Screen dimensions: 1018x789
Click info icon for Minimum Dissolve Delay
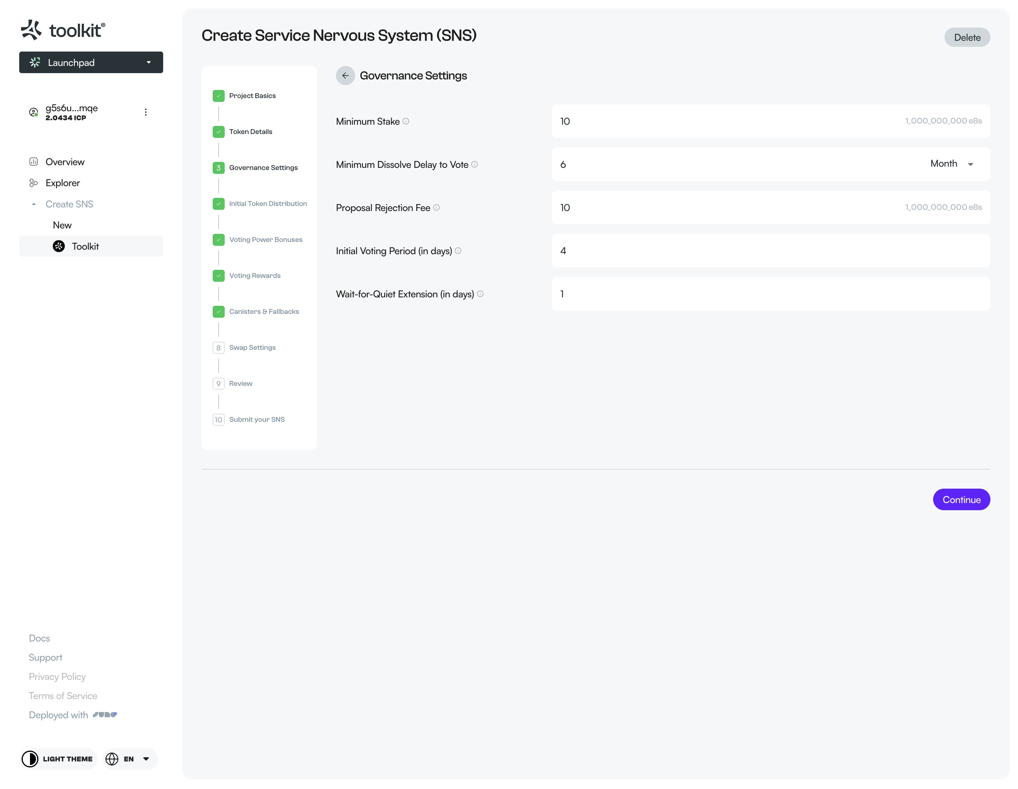(475, 164)
